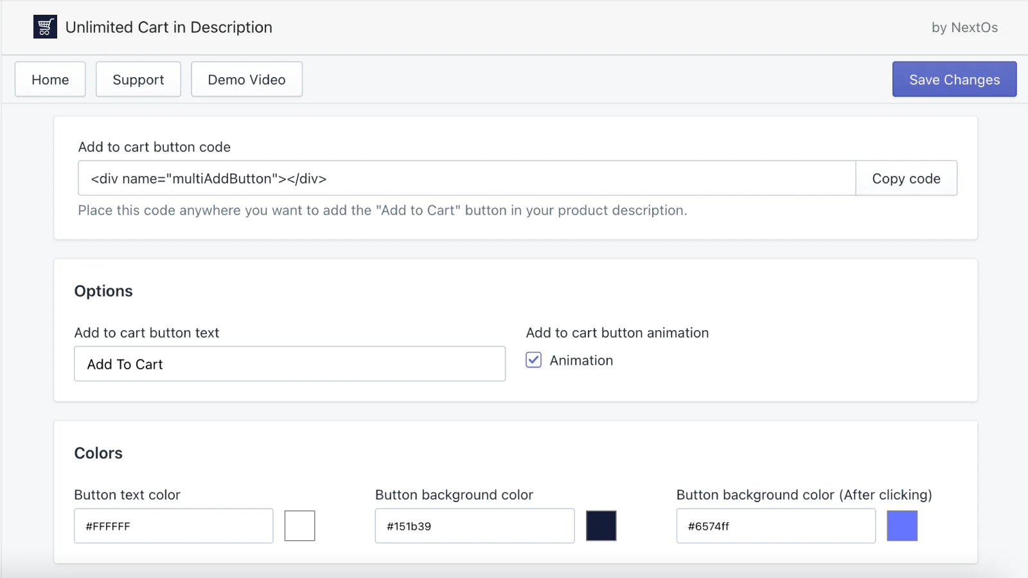This screenshot has height=578, width=1028.
Task: Open the Support page
Action: click(x=138, y=80)
